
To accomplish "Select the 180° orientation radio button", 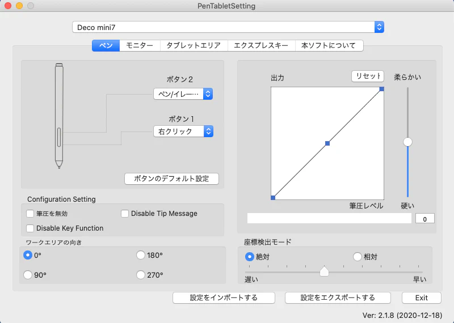I will [x=141, y=255].
